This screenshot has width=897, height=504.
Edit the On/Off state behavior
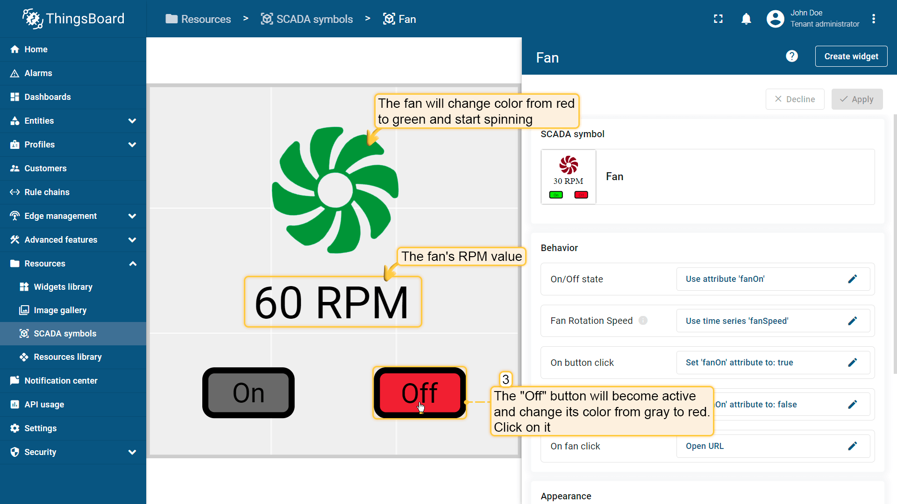852,279
